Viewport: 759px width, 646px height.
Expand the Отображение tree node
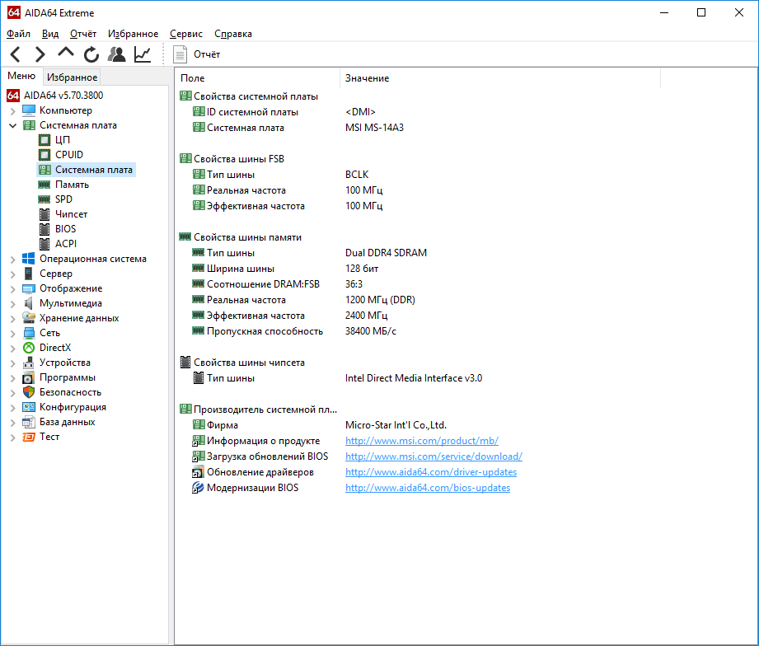pyautogui.click(x=13, y=289)
